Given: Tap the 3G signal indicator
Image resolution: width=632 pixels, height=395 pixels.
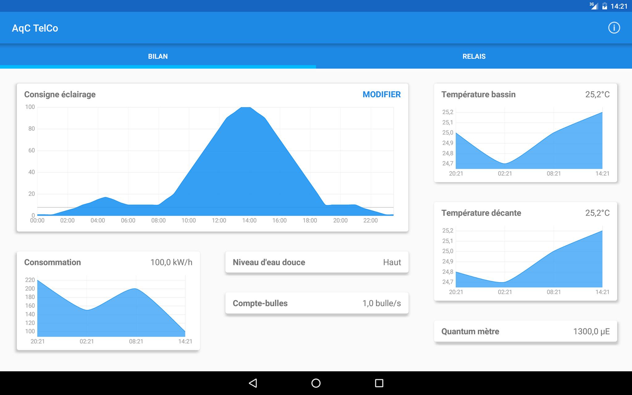Looking at the screenshot, I should click(593, 6).
